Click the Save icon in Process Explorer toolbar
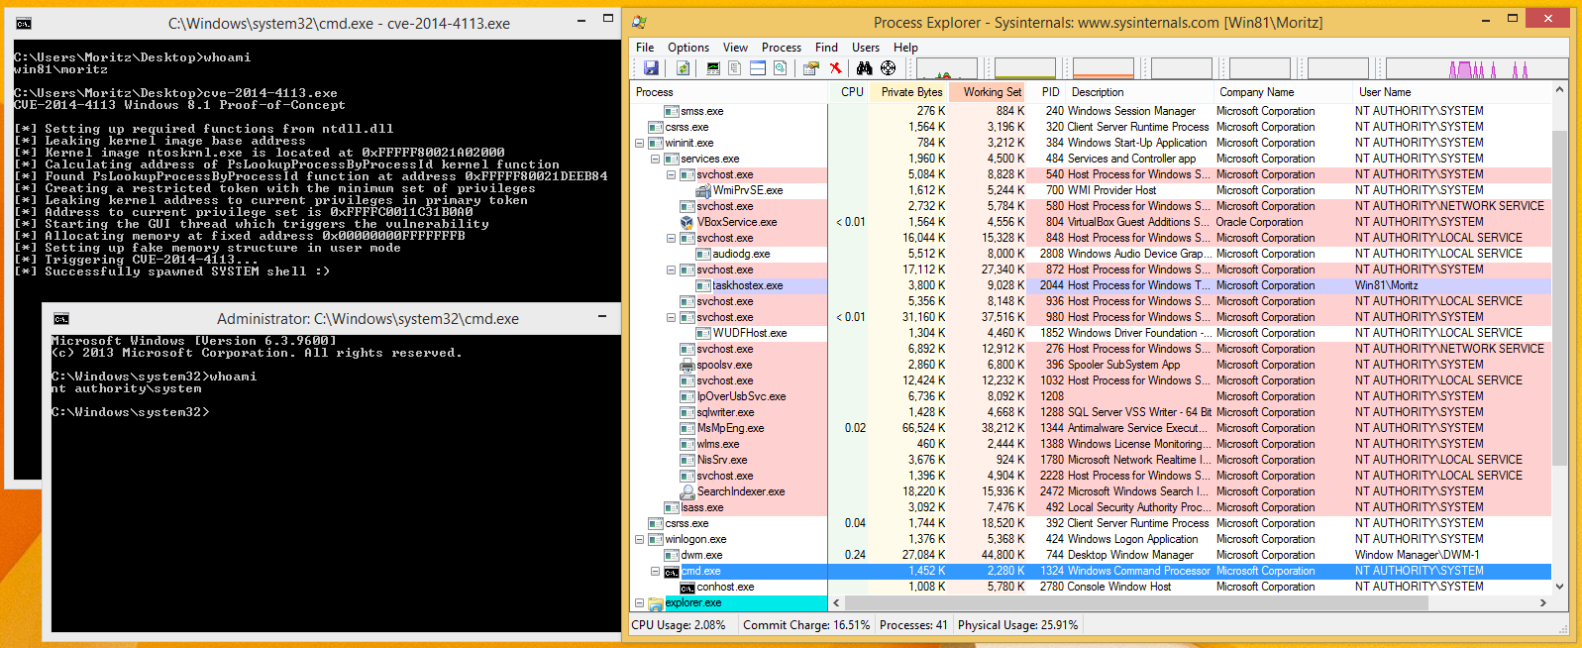1582x648 pixels. coord(651,67)
